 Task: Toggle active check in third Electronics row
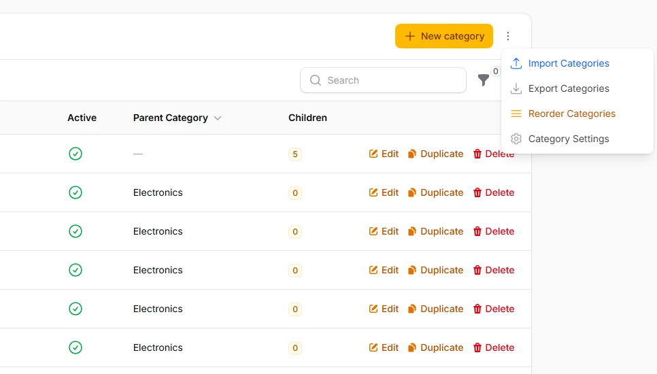pyautogui.click(x=75, y=270)
